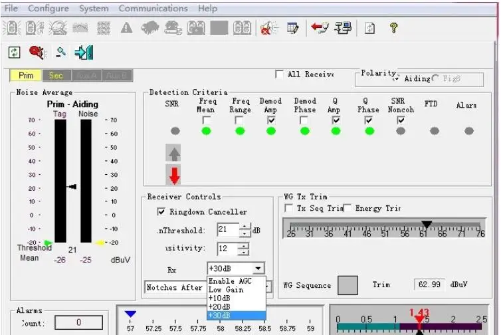Check the Demod Phase checkbox
This screenshot has height=335, width=501.
[304, 120]
